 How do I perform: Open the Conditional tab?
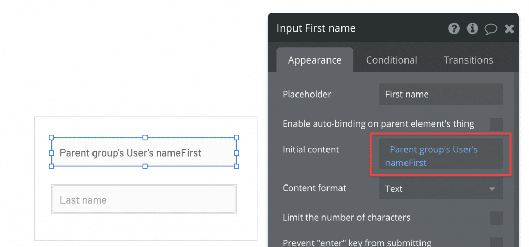tap(392, 60)
